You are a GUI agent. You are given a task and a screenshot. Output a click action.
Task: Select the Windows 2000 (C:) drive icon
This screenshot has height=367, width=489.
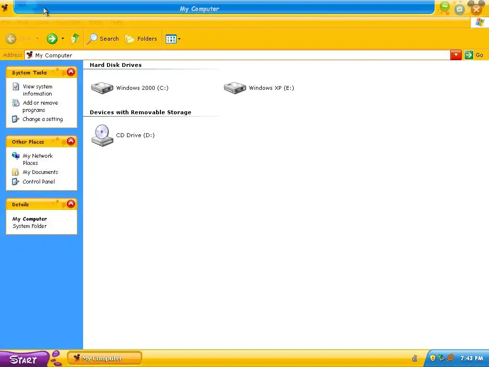102,88
